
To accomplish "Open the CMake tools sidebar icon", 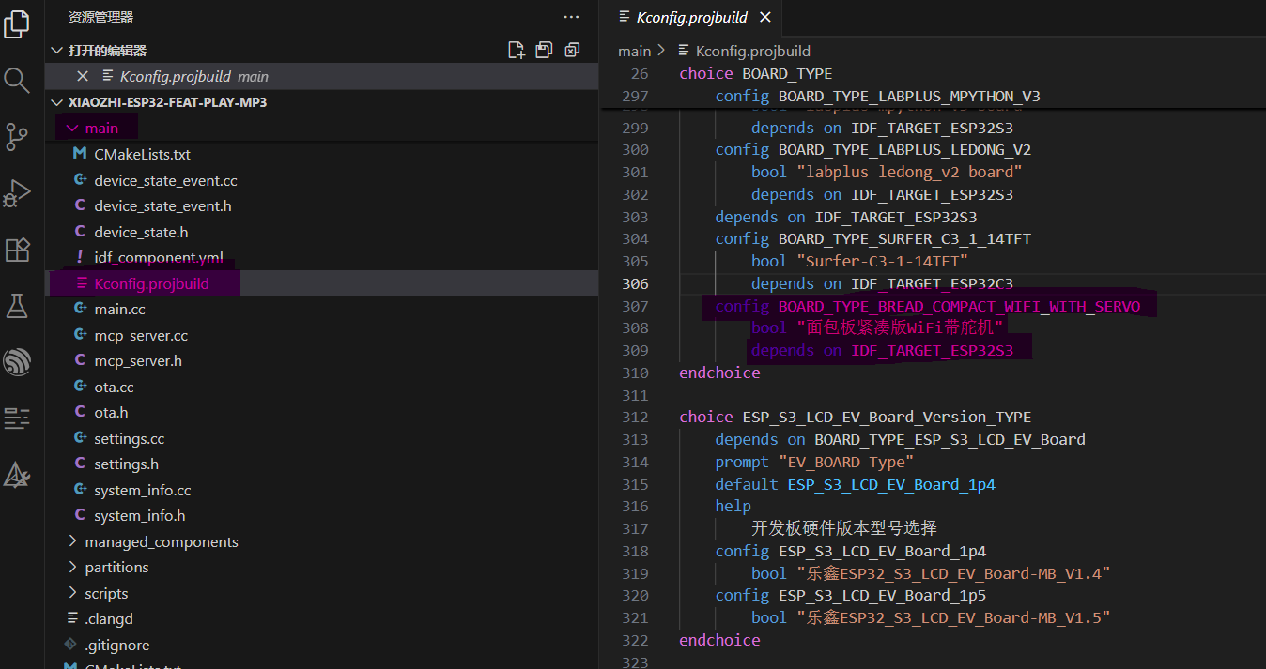I will point(17,475).
